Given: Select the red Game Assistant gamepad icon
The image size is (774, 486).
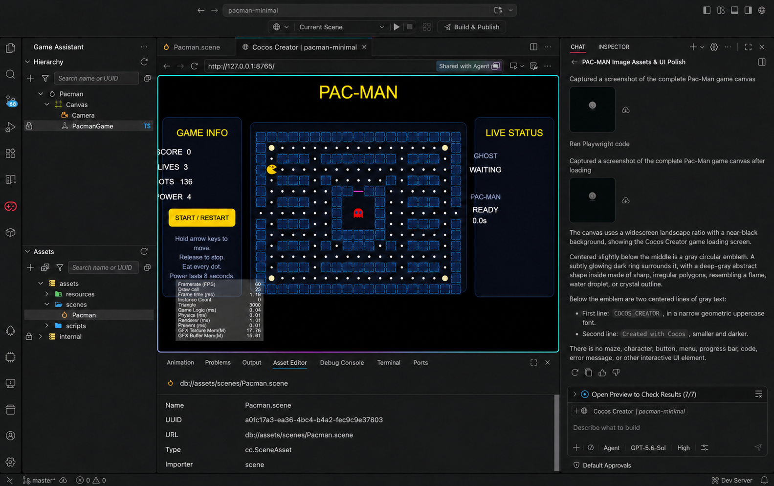Looking at the screenshot, I should (x=10, y=206).
